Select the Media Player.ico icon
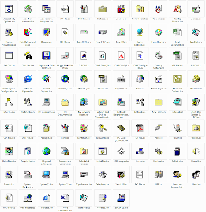Viewport: 206px width, 212px height. (159, 79)
